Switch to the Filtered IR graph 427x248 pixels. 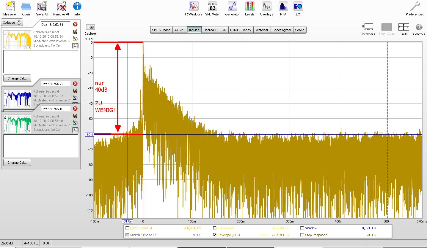(211, 30)
